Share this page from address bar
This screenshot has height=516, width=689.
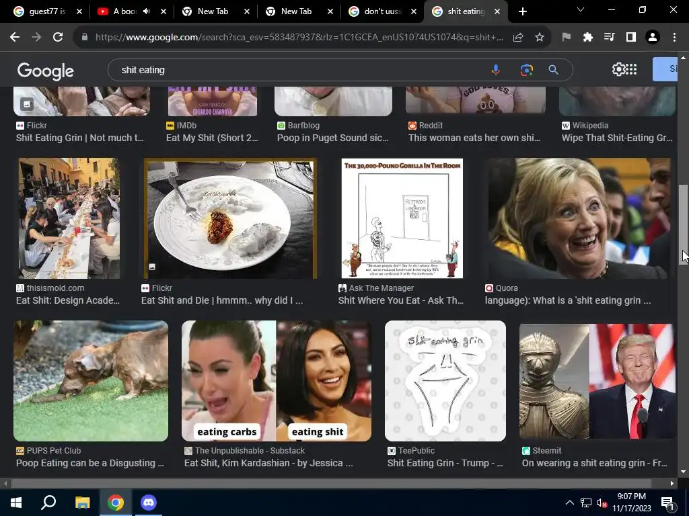[x=518, y=38]
